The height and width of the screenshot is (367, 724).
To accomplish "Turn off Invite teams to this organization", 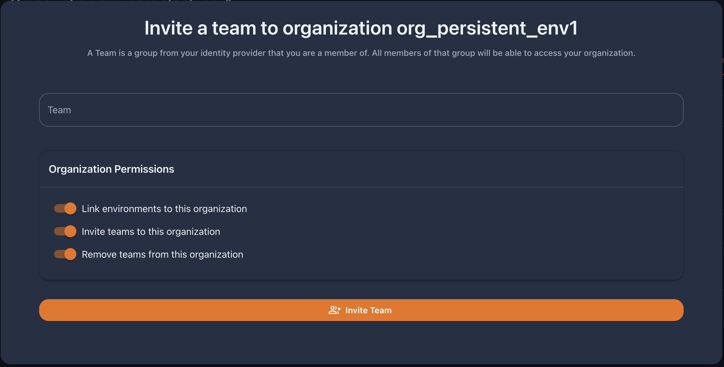I will [x=65, y=231].
